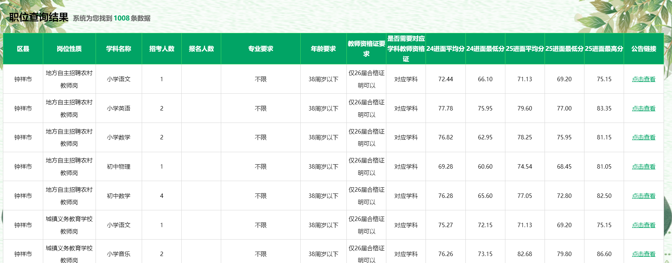Open 点击查看 link for 小学数学 row
This screenshot has width=672, height=263.
643,137
